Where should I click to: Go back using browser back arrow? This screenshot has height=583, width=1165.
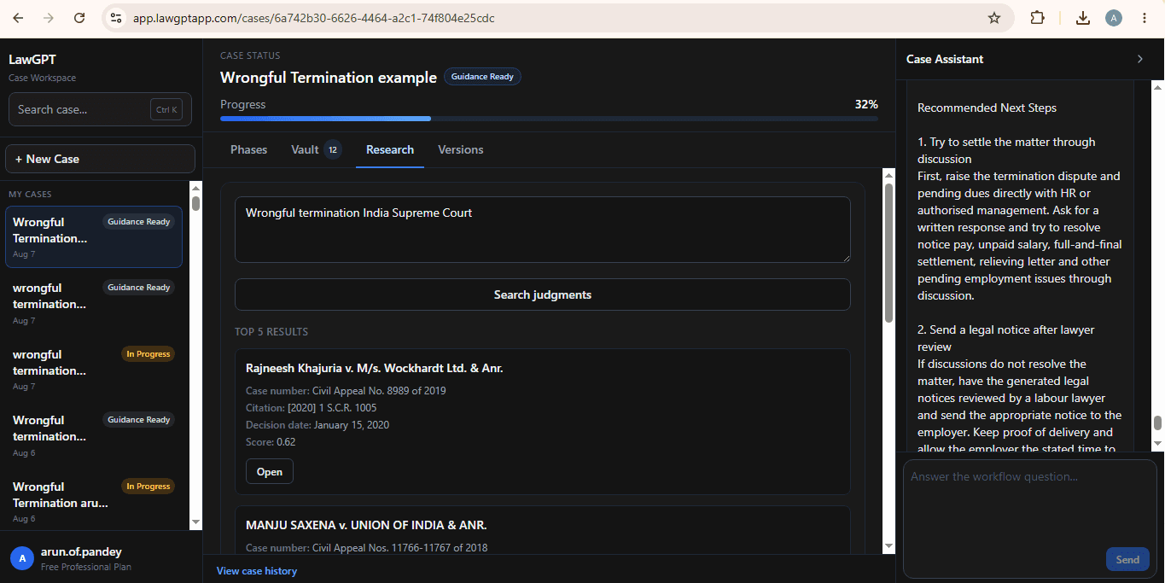(x=18, y=18)
